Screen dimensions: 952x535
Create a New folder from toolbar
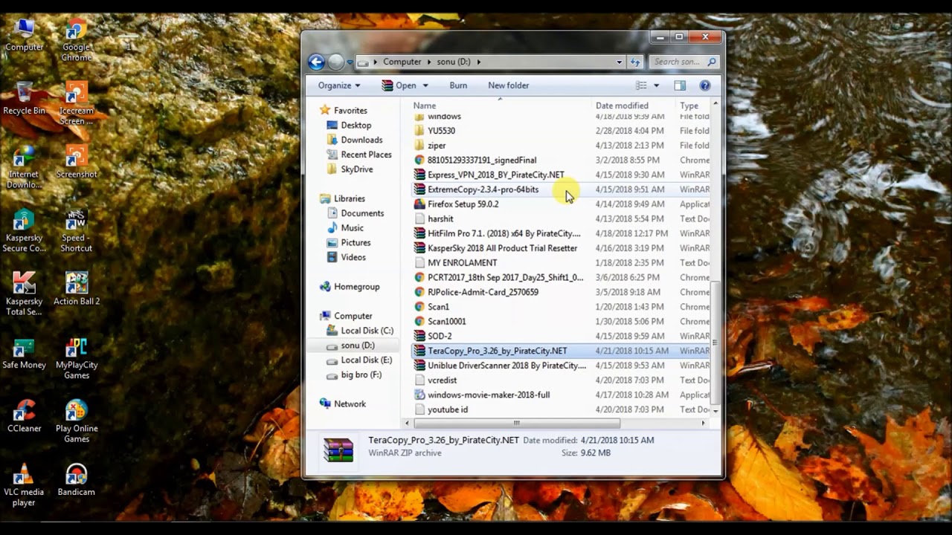point(508,85)
